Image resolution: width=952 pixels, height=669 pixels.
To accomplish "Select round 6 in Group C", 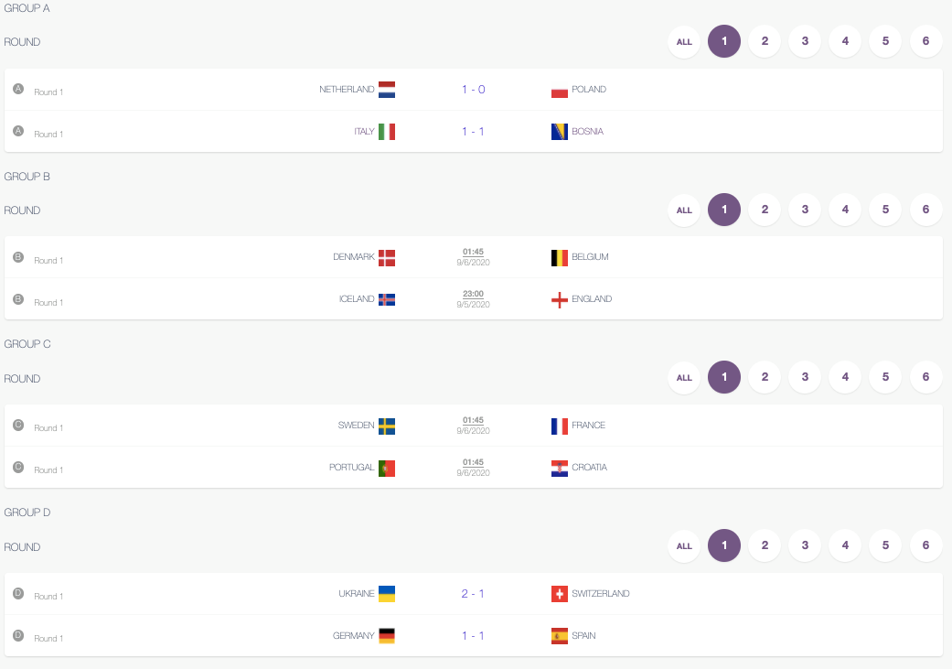I will tap(925, 377).
